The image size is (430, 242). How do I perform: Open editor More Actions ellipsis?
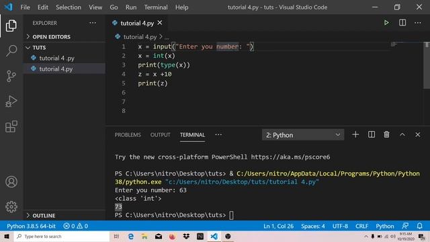tap(418, 23)
